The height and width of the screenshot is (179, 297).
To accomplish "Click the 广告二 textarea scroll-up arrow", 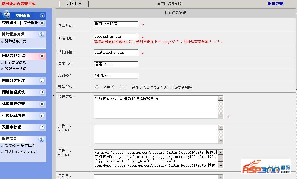I will tap(221, 152).
